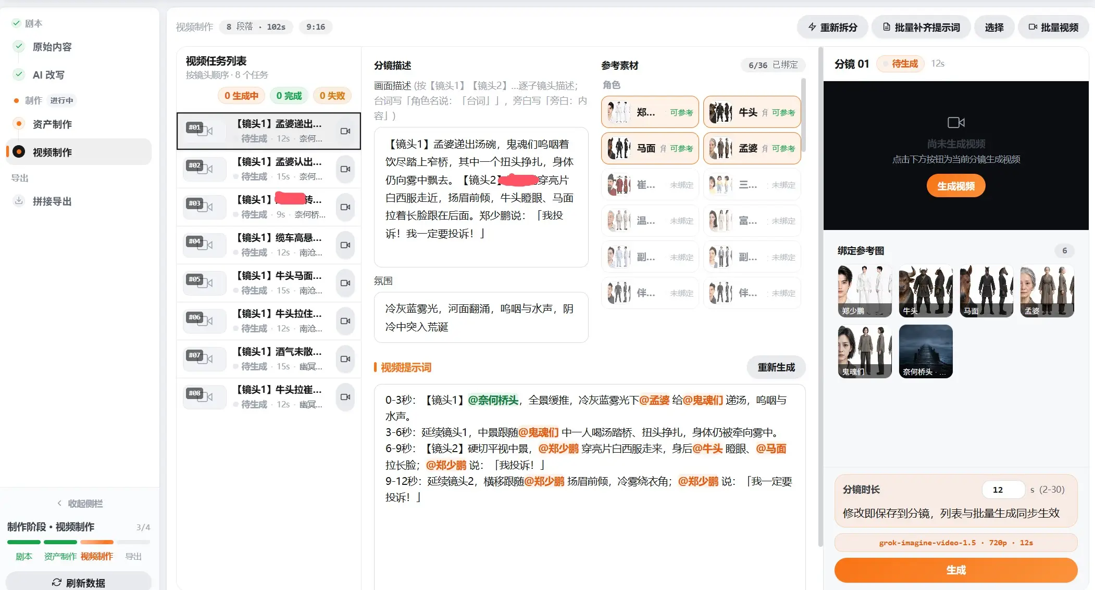This screenshot has width=1095, height=590.
Task: Click the 批量补齐提示词 document button
Action: [x=922, y=27]
